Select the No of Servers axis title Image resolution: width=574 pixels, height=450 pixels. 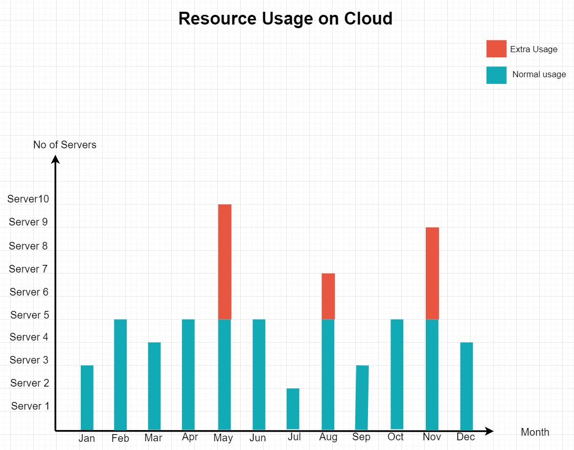65,145
